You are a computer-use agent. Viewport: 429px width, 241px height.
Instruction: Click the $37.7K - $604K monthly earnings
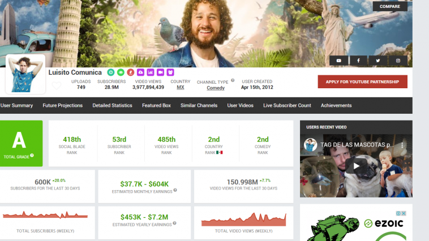click(x=144, y=184)
